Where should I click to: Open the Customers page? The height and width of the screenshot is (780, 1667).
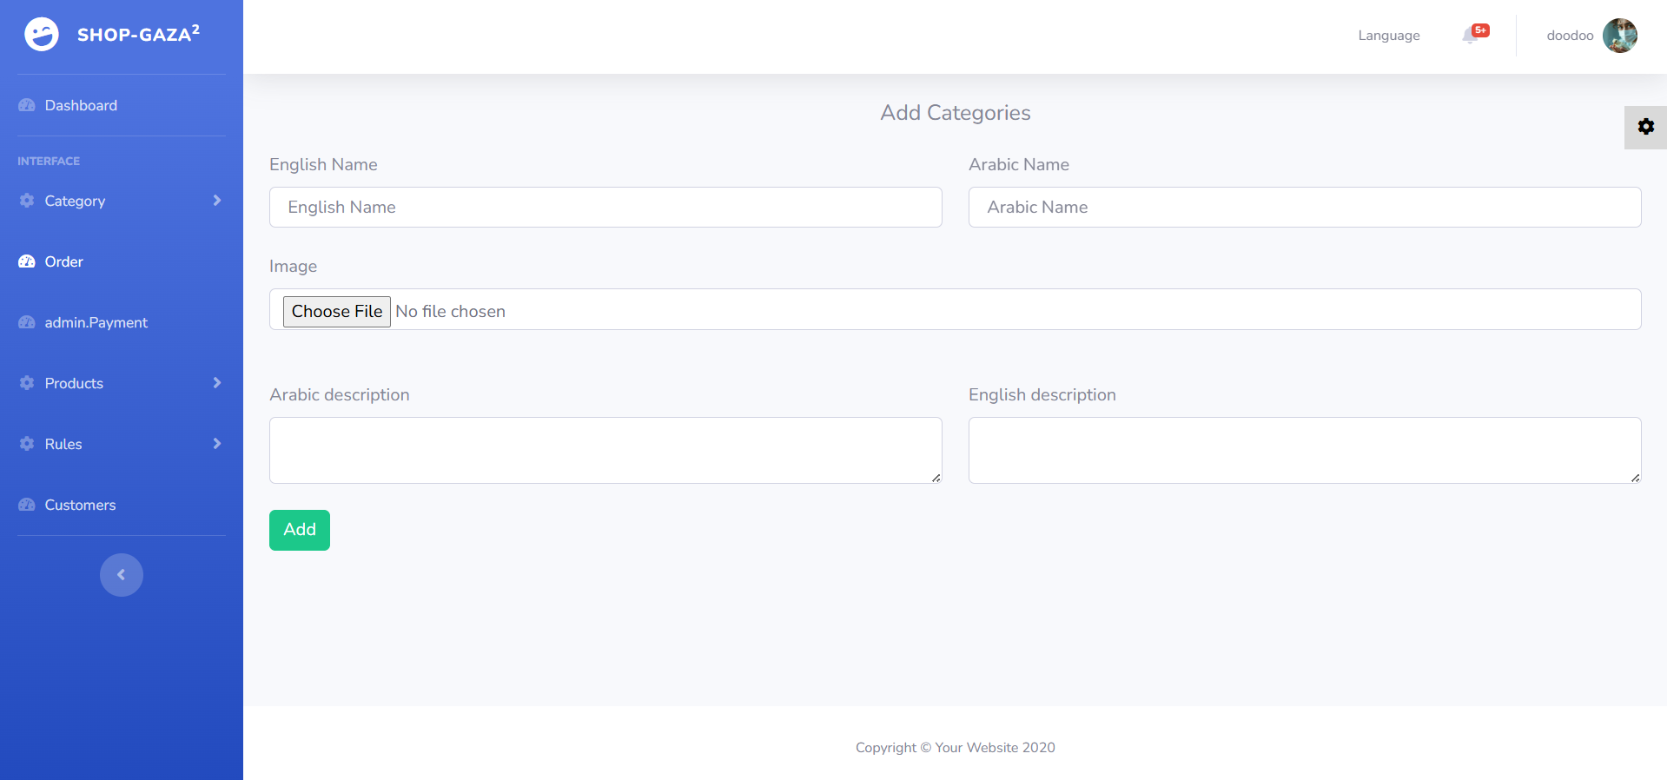tap(122, 505)
